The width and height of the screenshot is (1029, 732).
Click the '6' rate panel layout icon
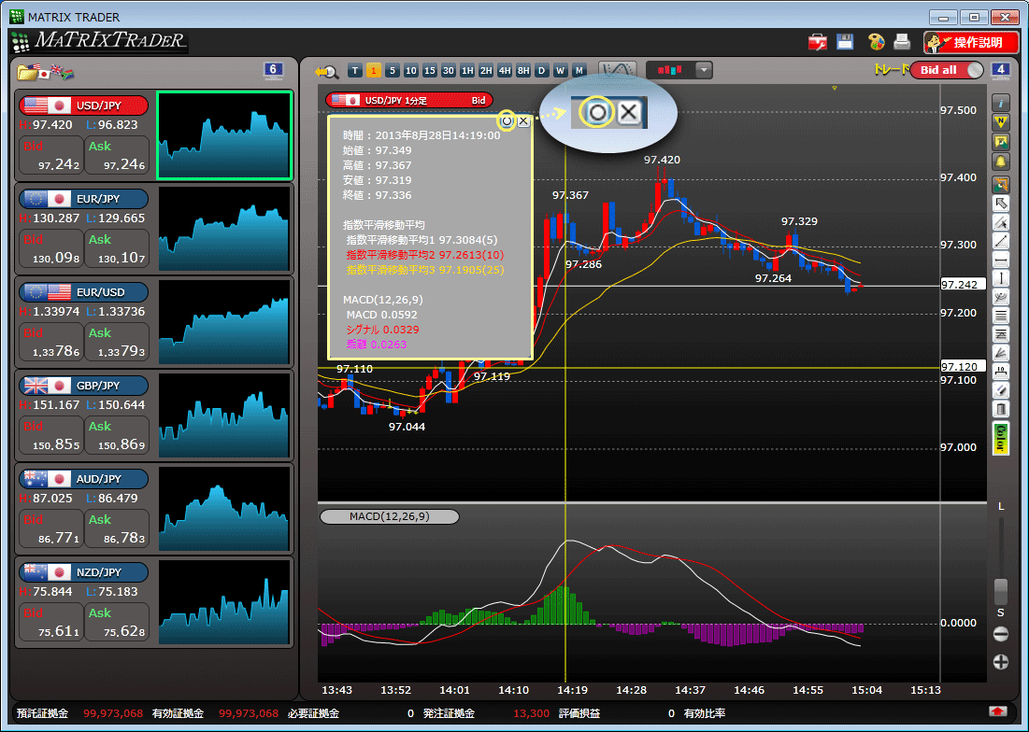(273, 70)
